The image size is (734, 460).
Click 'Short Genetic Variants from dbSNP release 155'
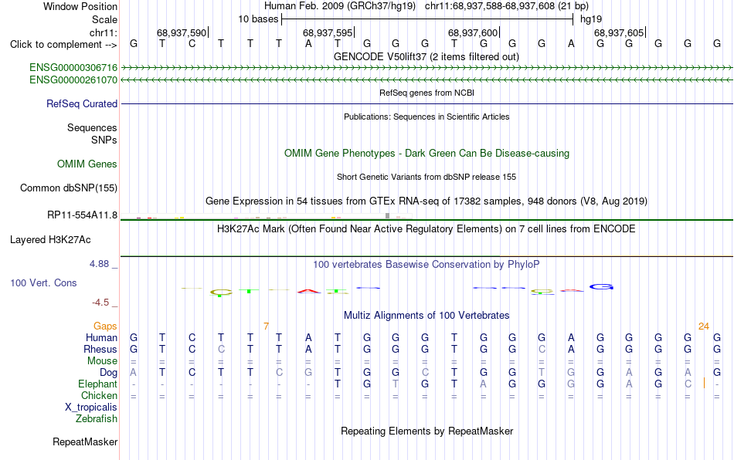point(426,178)
